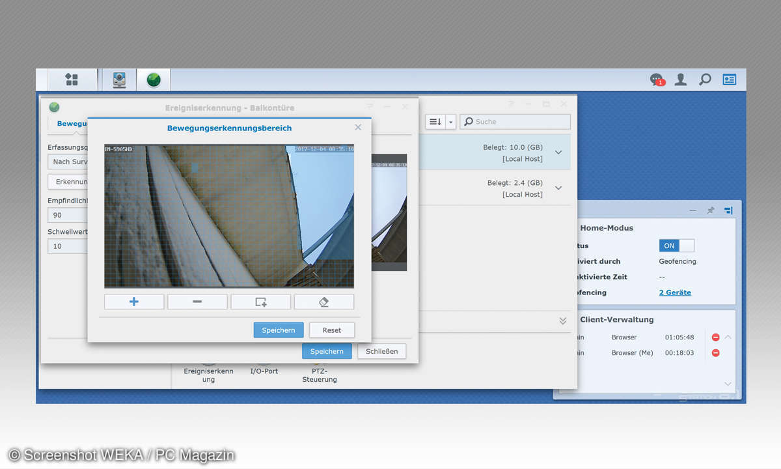
Task: Open the IP camera app in taskbar
Action: [120, 79]
